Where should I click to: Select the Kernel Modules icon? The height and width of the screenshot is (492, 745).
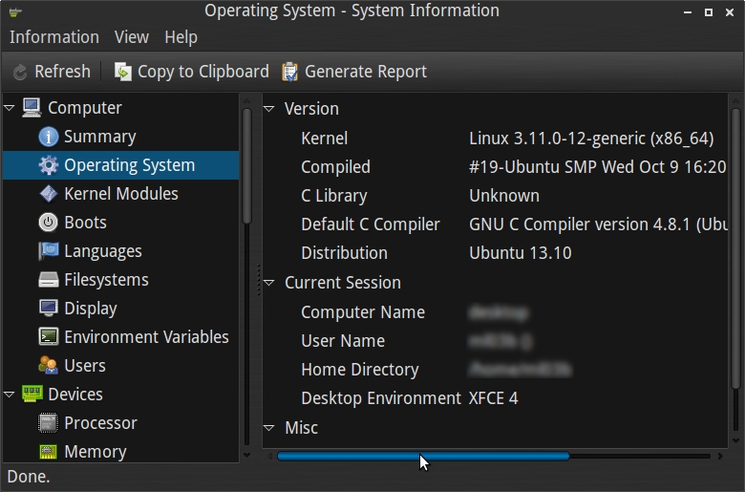point(48,194)
